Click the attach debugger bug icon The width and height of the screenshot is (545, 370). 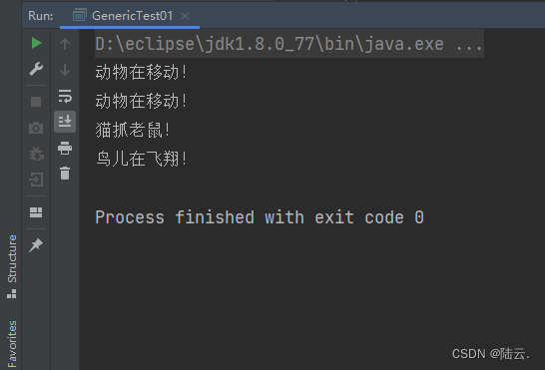pos(36,154)
